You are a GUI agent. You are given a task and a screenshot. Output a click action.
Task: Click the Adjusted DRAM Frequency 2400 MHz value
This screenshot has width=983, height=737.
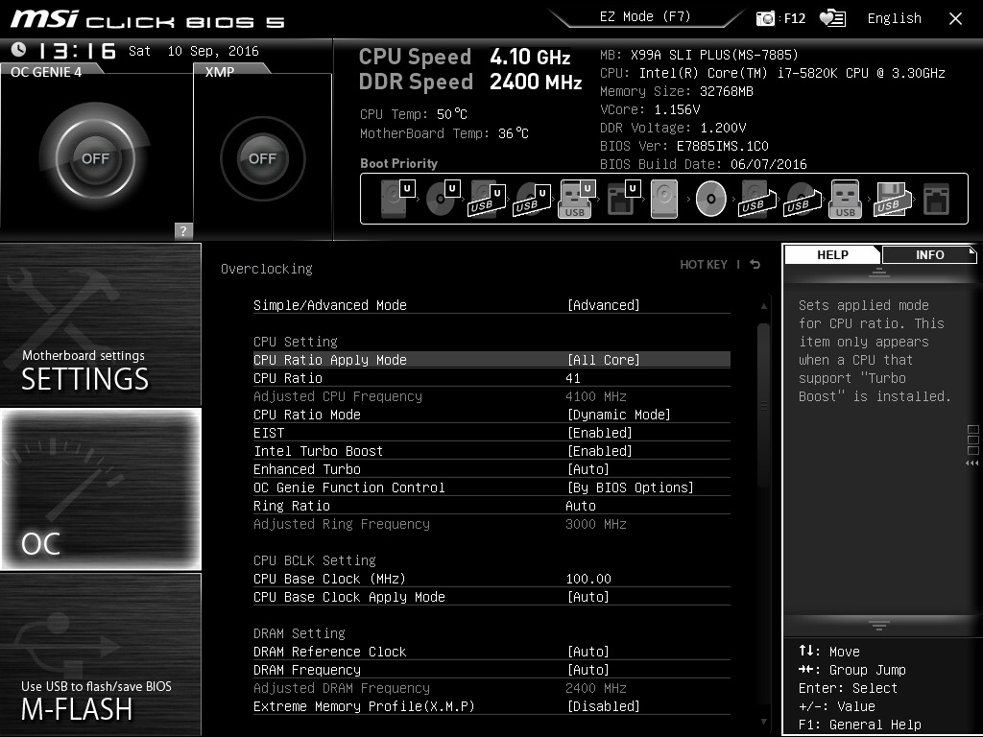tap(595, 688)
